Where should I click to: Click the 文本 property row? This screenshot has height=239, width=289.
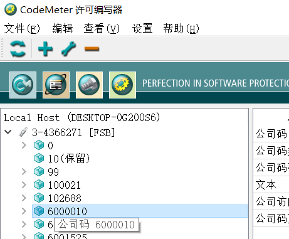(x=271, y=184)
